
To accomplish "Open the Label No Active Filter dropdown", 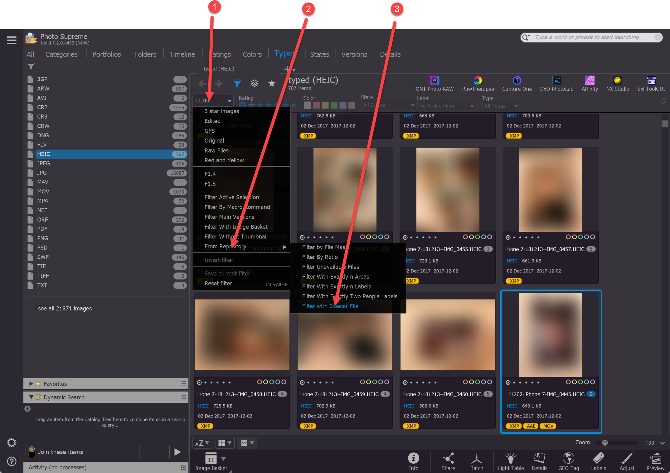I will 446,106.
